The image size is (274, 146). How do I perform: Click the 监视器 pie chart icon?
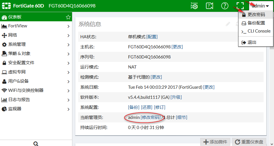coord(4,109)
